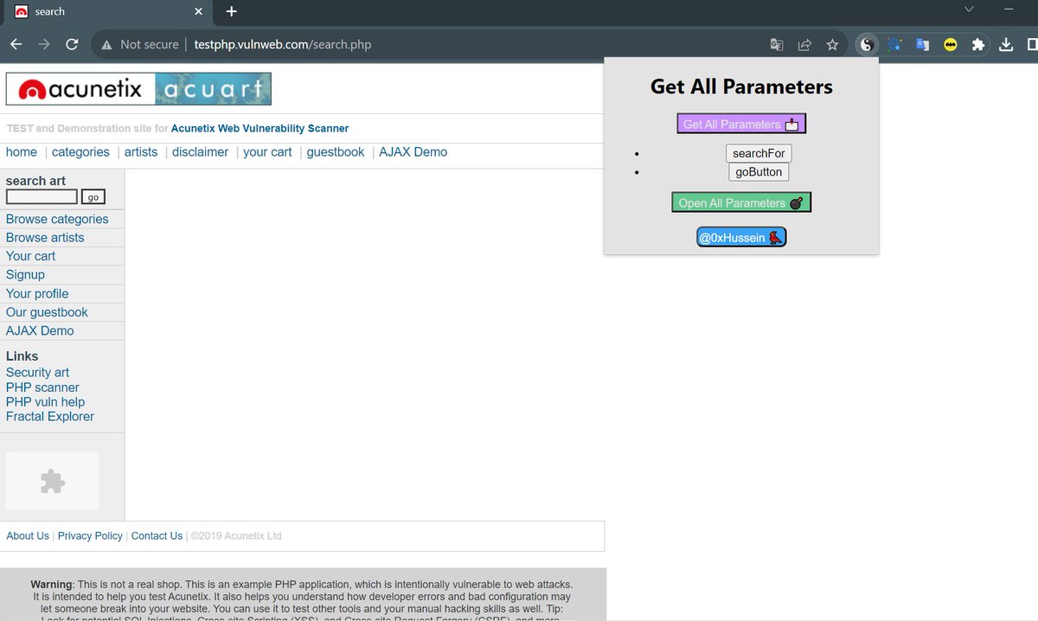
Task: Open the Security art link
Action: click(x=37, y=373)
